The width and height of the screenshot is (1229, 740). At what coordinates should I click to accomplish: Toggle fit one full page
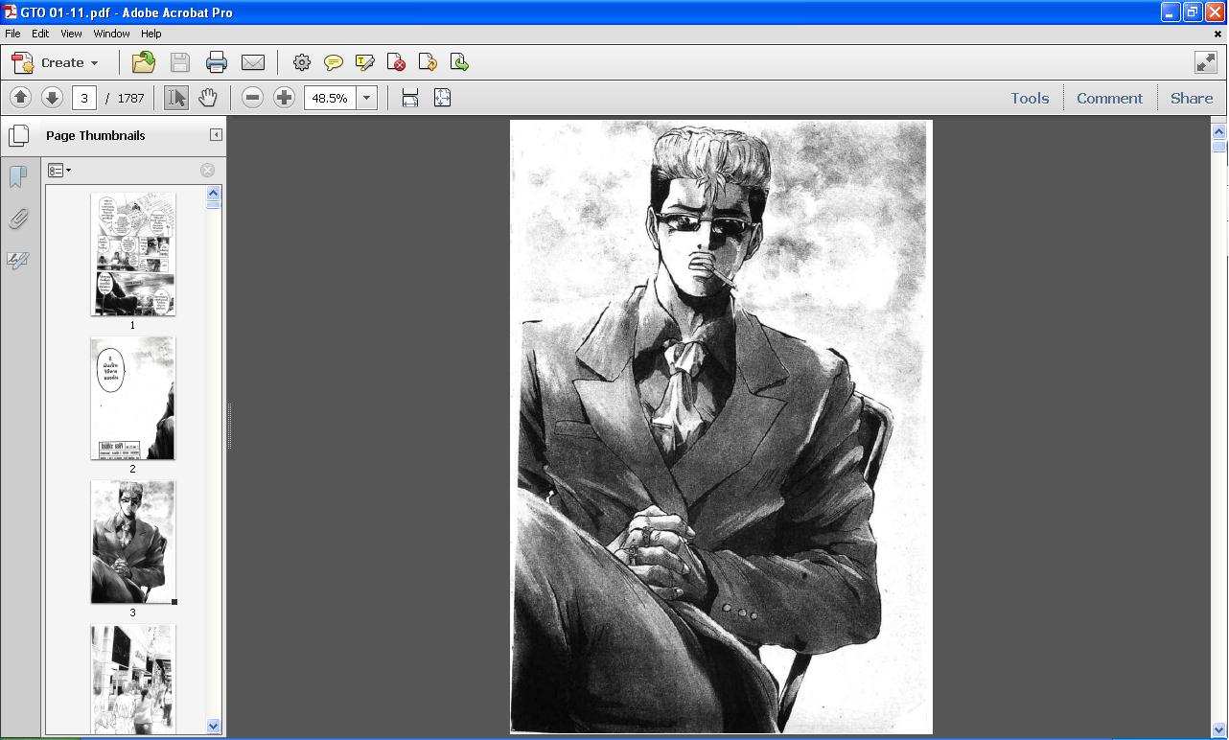(x=442, y=98)
